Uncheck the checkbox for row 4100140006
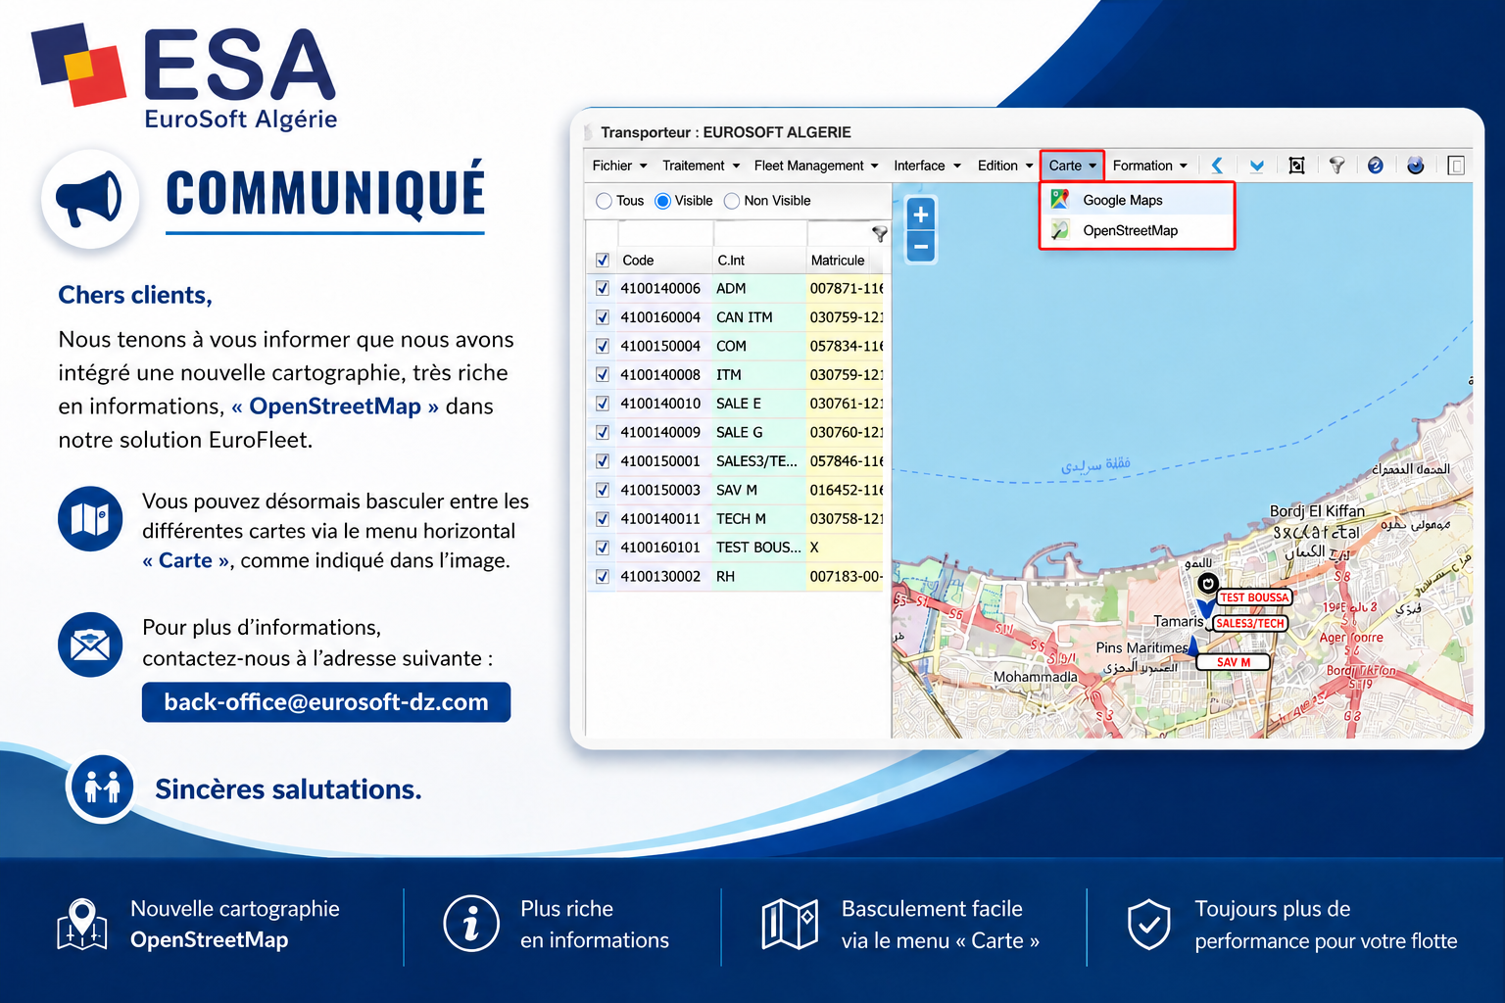 pos(603,289)
